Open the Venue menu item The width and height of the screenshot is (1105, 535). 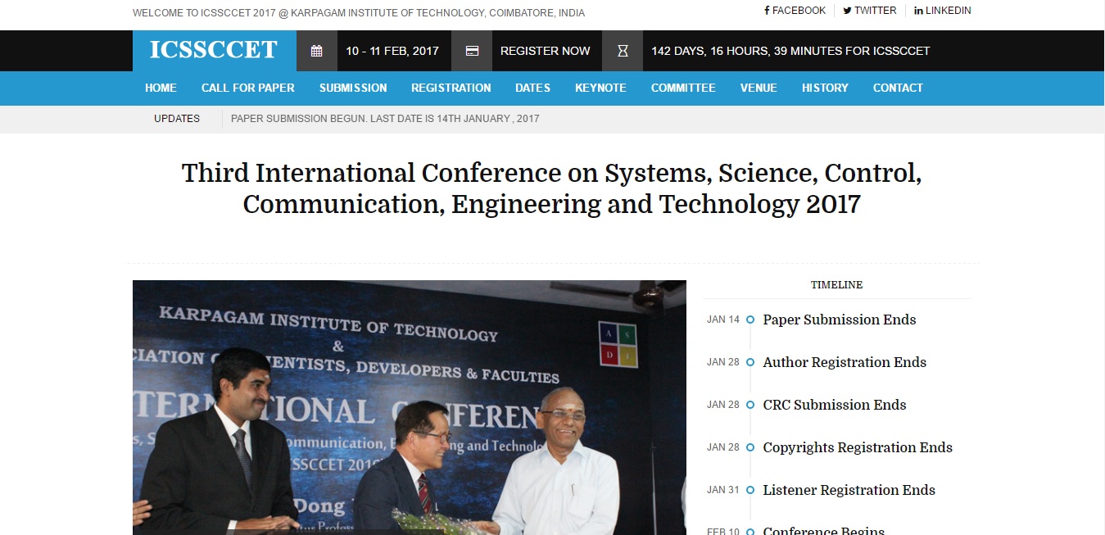coord(759,88)
